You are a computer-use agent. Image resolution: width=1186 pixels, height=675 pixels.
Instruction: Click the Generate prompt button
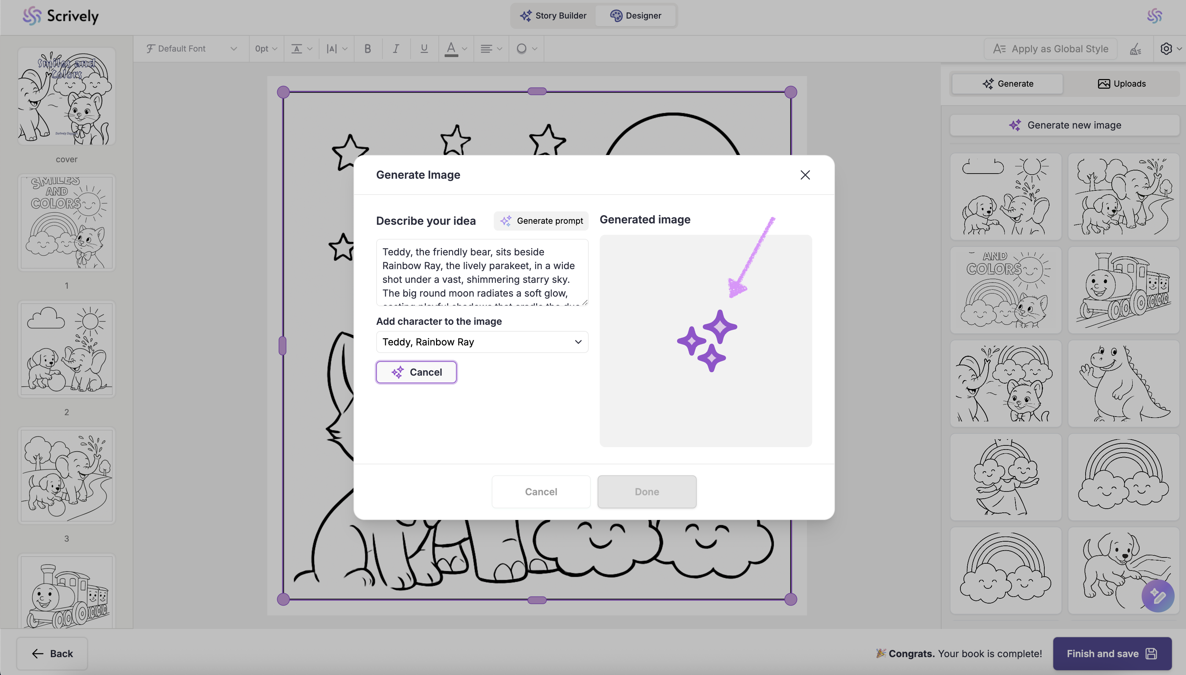[x=541, y=221]
